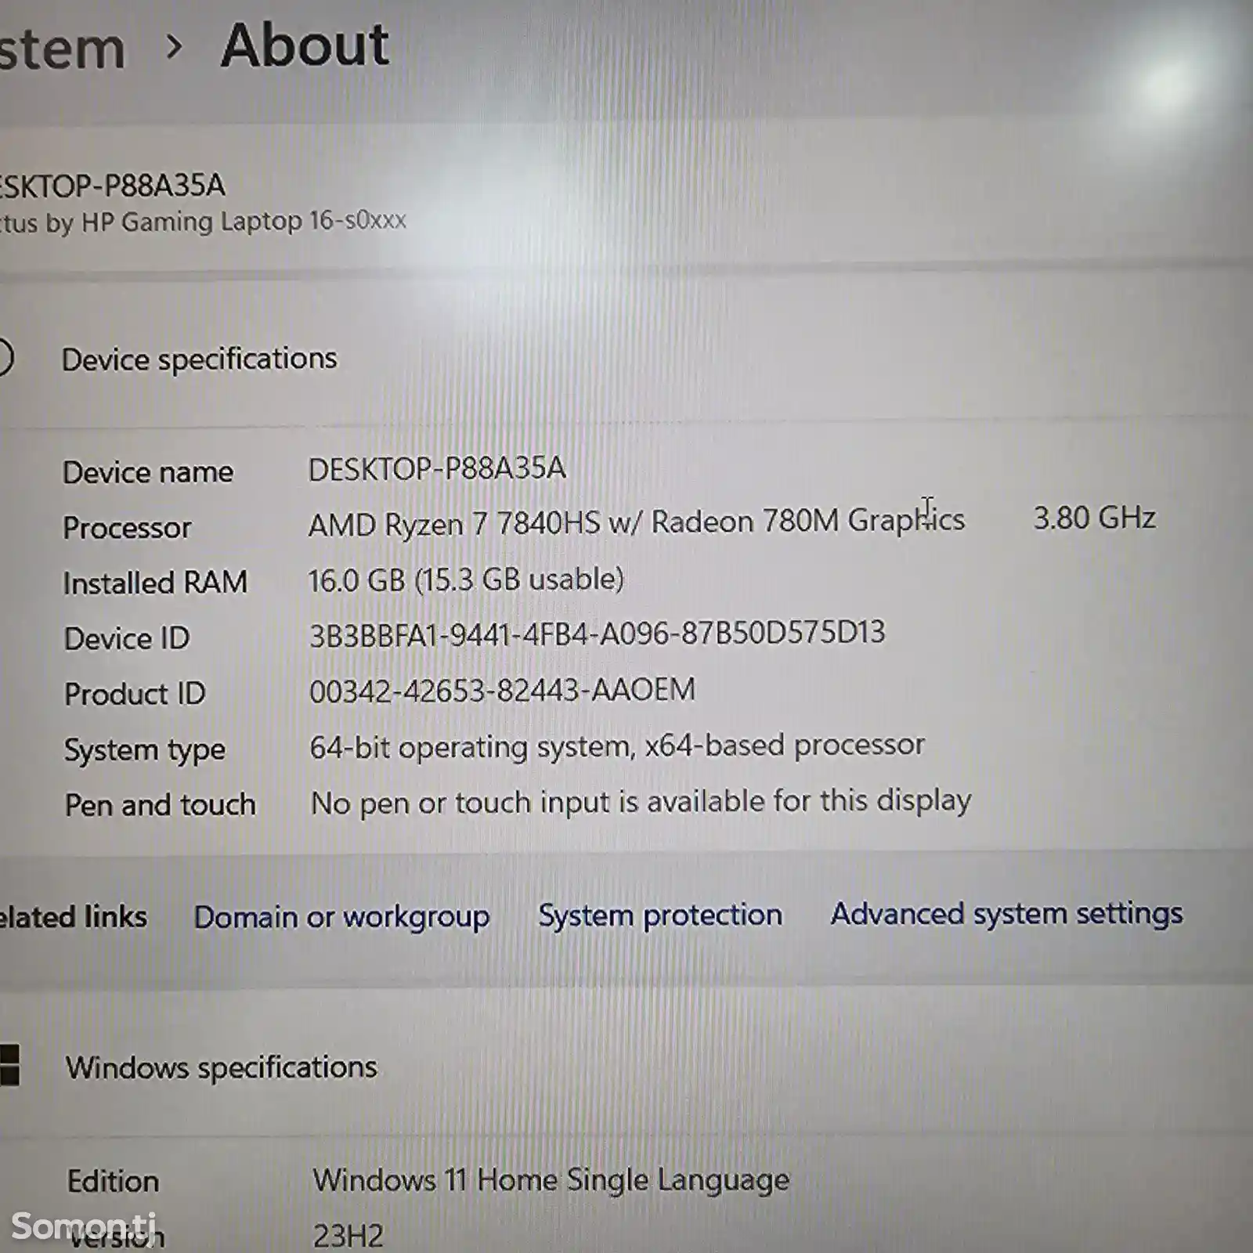The image size is (1253, 1253).
Task: Click the System type label
Action: 145,750
